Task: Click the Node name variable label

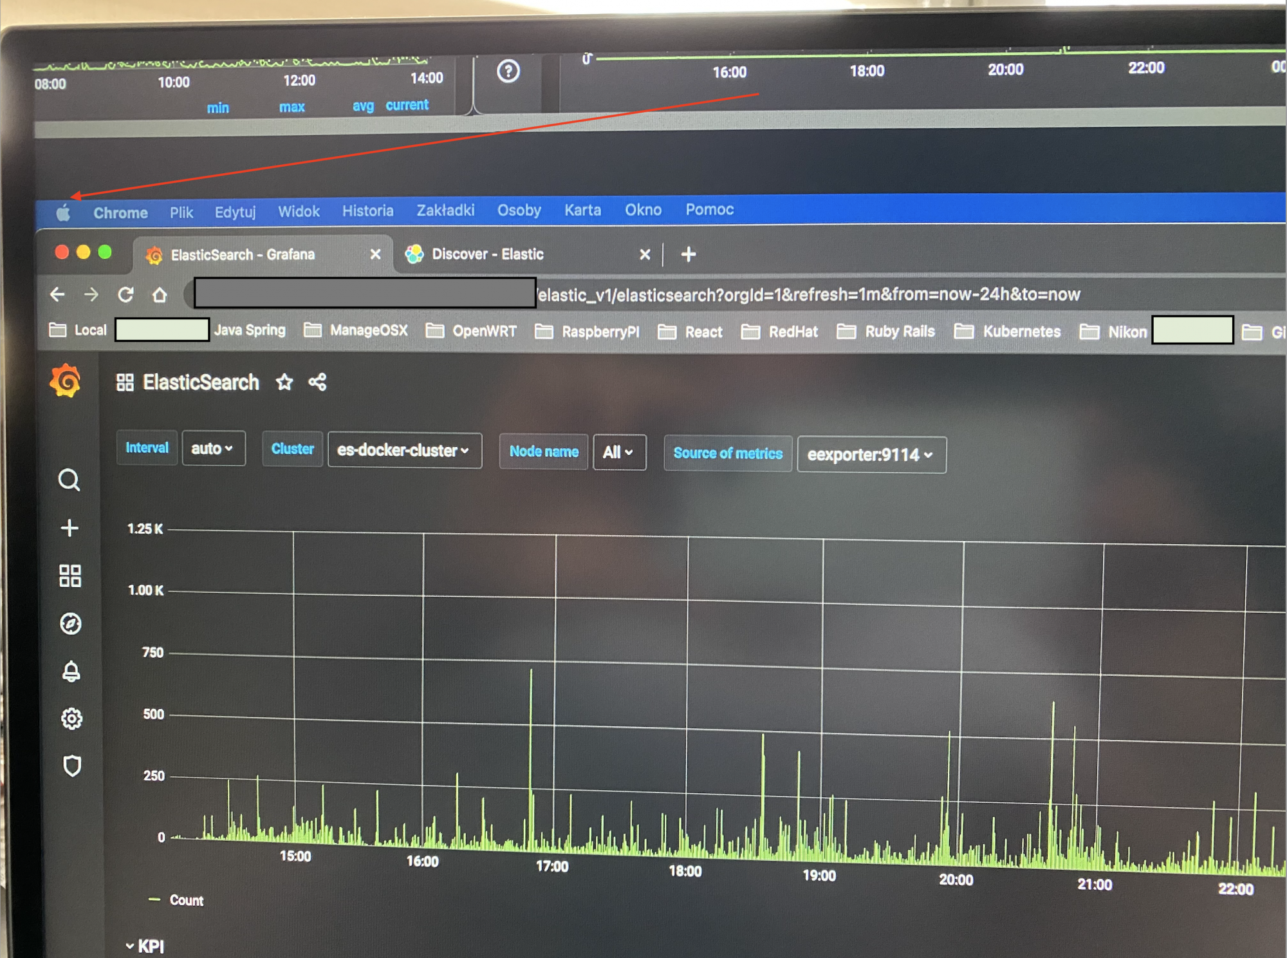Action: coord(544,451)
